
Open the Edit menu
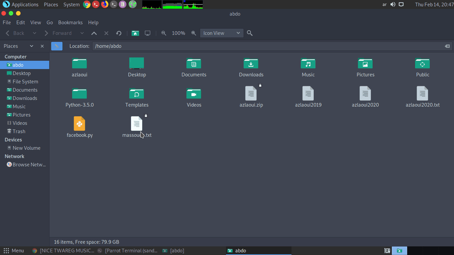[x=20, y=23]
